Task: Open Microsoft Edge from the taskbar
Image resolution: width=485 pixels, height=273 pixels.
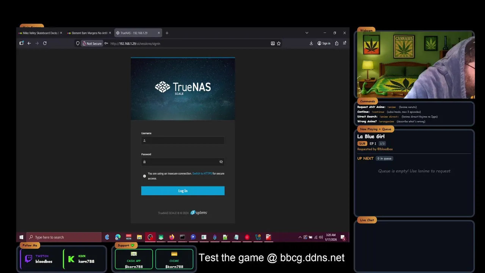Action: (118, 237)
